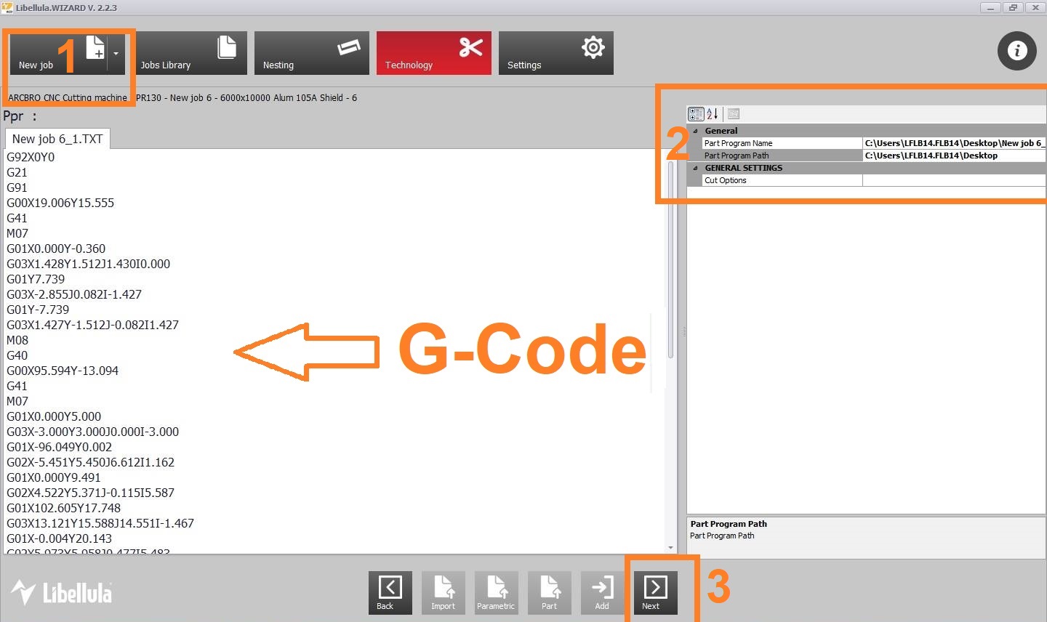Click the G01Y7.739 code line
1047x622 pixels.
[x=36, y=279]
